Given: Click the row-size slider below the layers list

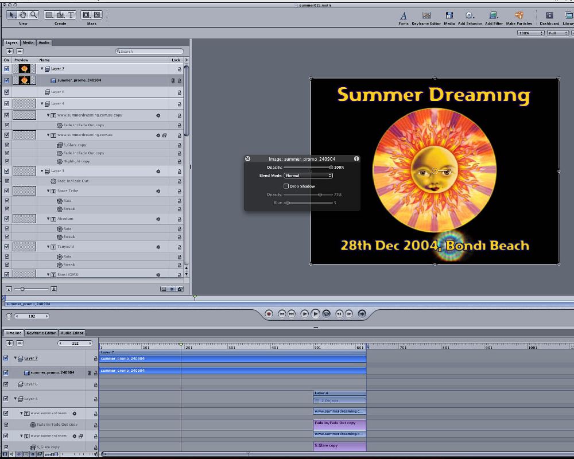Looking at the screenshot, I should tap(31, 289).
